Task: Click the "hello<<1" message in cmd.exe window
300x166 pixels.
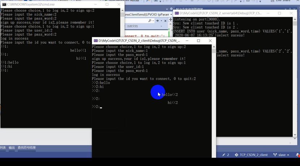Action: pyautogui.click(x=78, y=51)
